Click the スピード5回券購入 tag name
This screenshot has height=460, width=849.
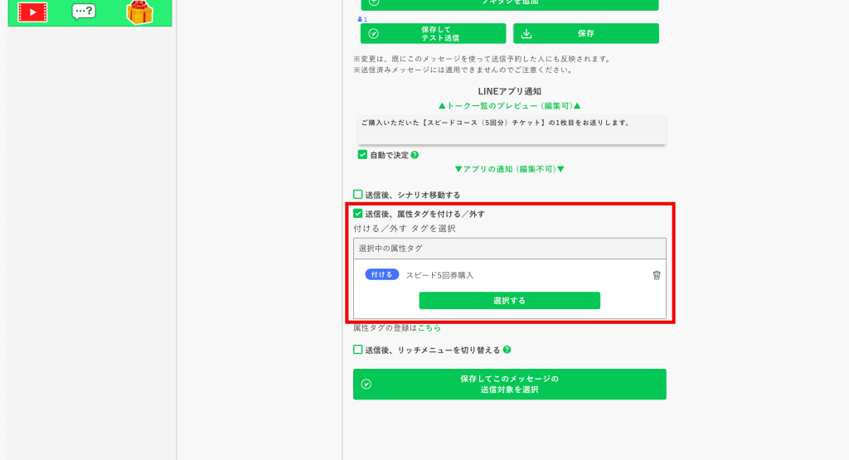pos(439,275)
